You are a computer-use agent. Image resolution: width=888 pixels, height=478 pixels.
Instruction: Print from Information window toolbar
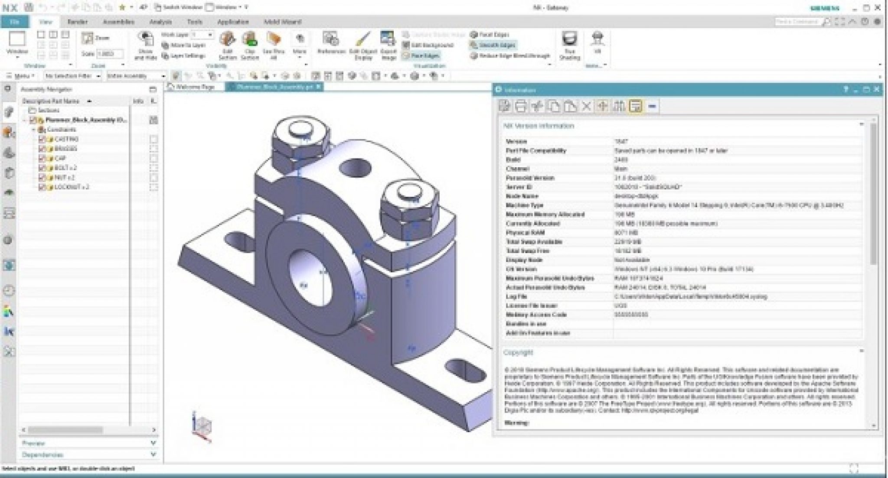click(520, 106)
